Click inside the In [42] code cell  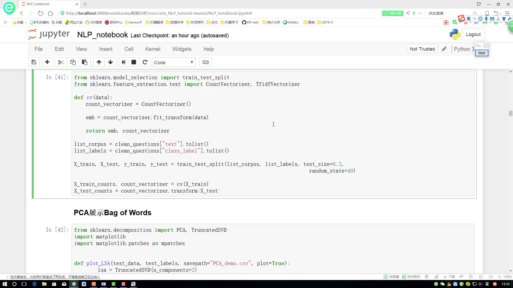[273, 249]
